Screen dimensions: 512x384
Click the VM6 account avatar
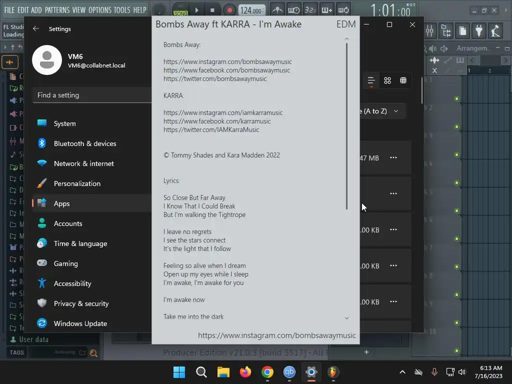47,60
